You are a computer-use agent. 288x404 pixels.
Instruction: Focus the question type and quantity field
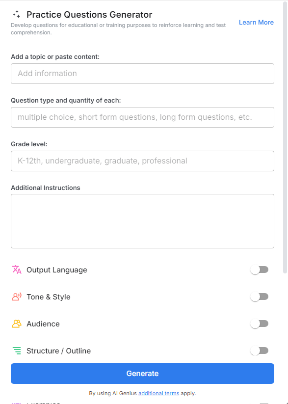tap(142, 117)
